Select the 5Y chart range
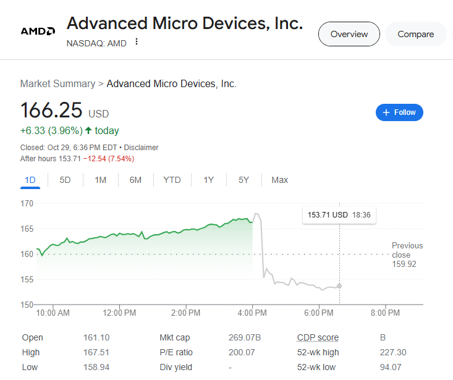The image size is (453, 380). click(243, 180)
